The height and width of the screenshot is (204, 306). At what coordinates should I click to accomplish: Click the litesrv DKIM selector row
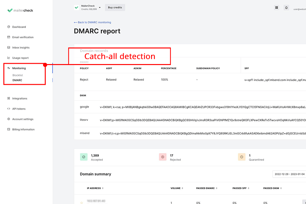(190, 120)
